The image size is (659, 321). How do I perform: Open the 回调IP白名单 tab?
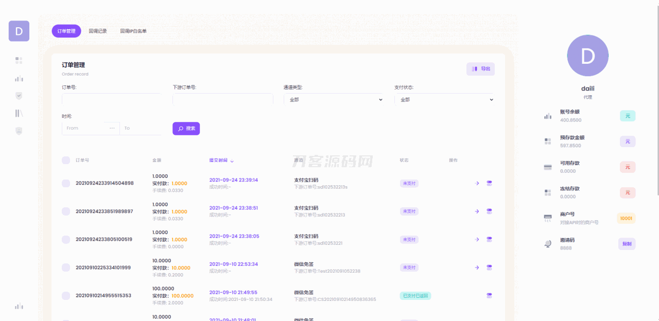coord(133,31)
